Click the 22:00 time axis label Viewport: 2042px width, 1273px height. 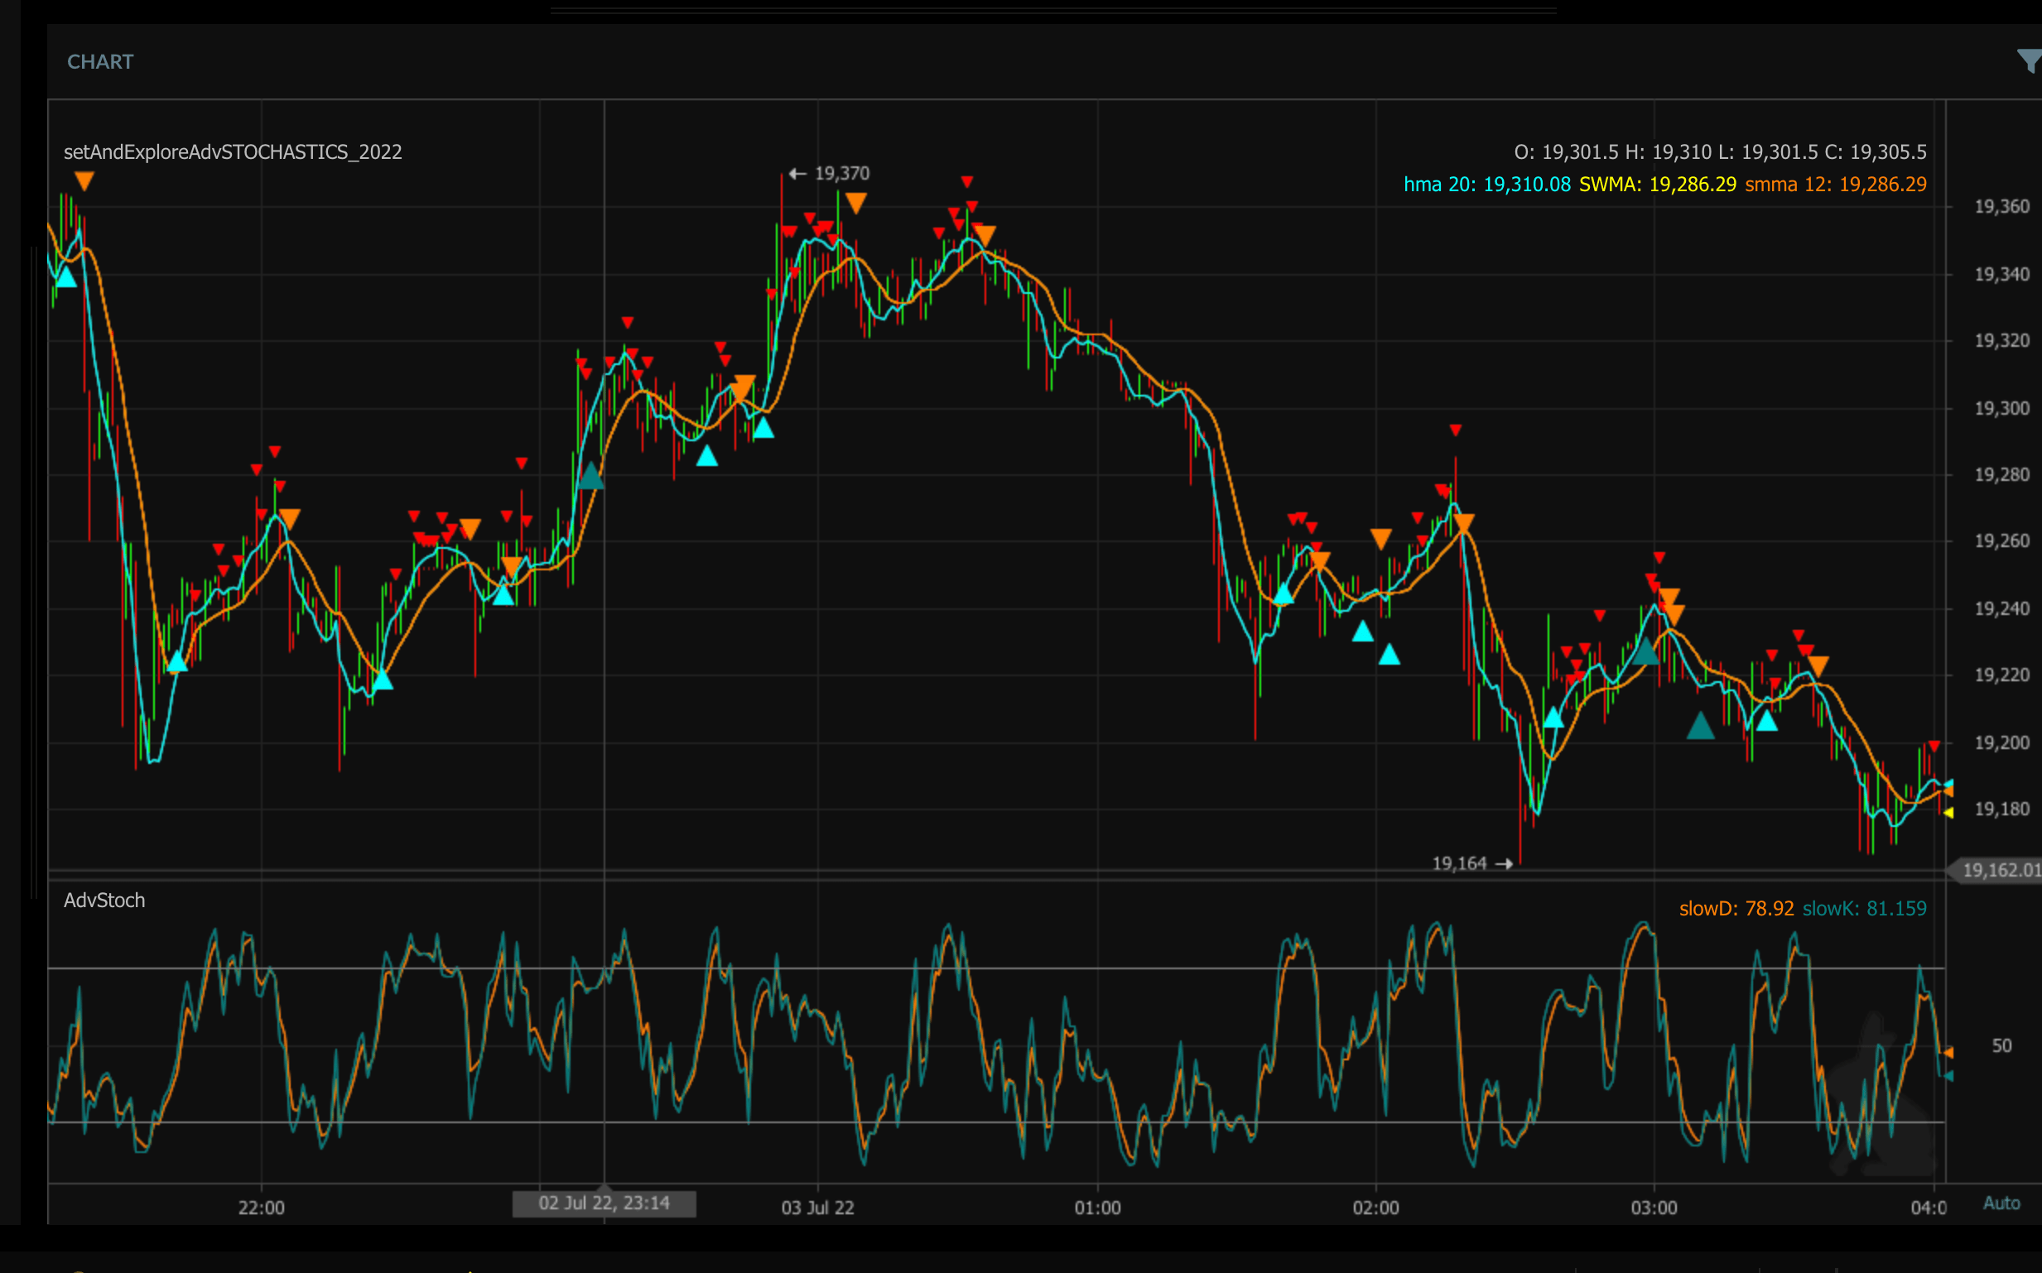click(x=262, y=1208)
